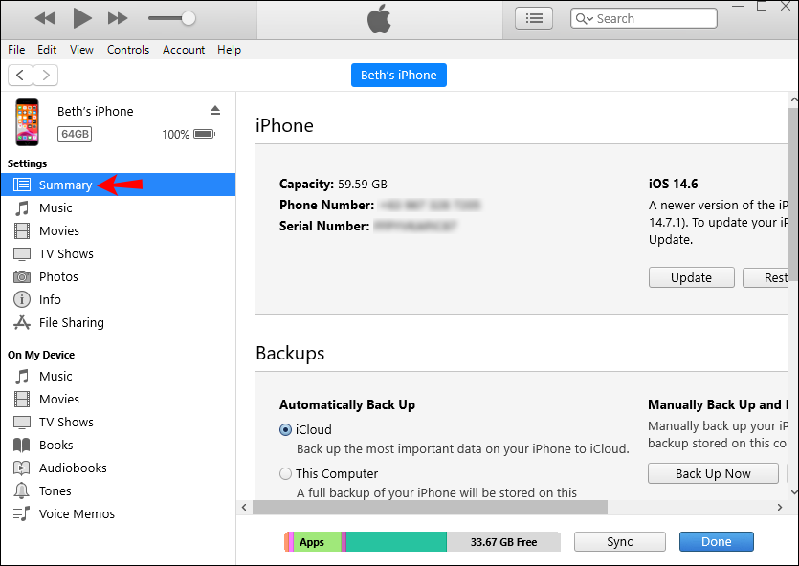Click the Capacity 59.59 GB text

(333, 184)
